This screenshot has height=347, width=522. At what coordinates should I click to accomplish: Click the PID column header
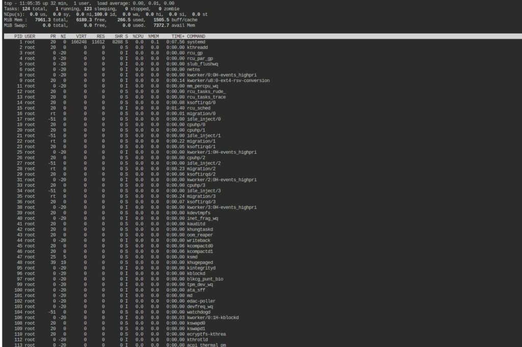click(18, 36)
